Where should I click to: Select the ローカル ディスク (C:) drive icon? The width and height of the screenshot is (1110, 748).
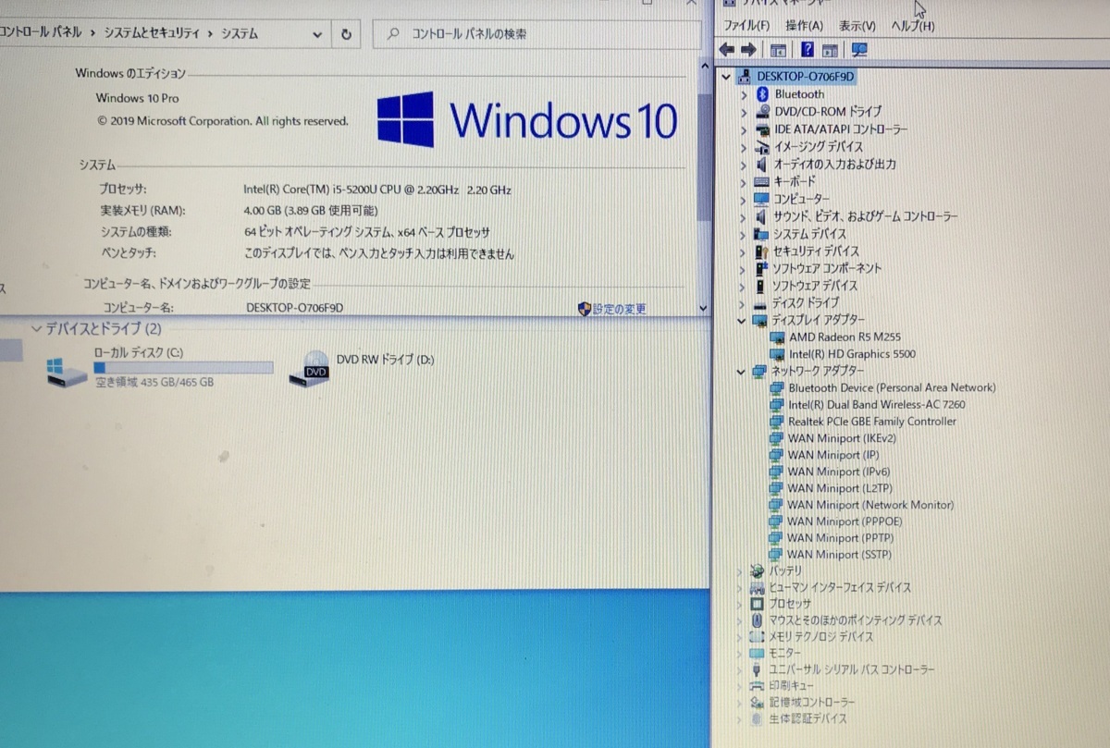(68, 372)
